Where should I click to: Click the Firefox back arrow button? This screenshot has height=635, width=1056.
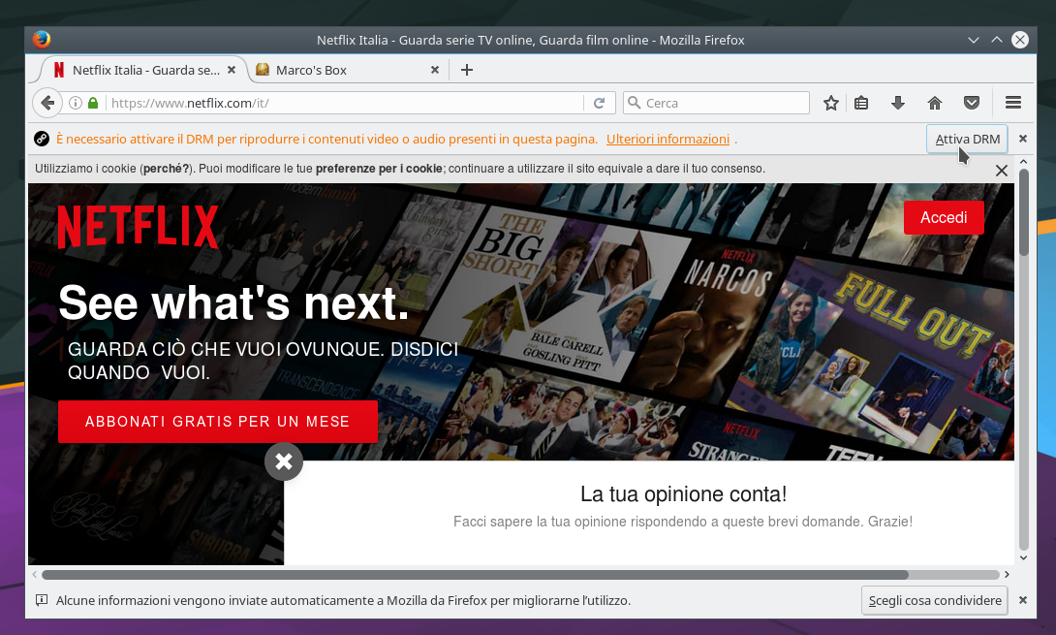point(47,103)
